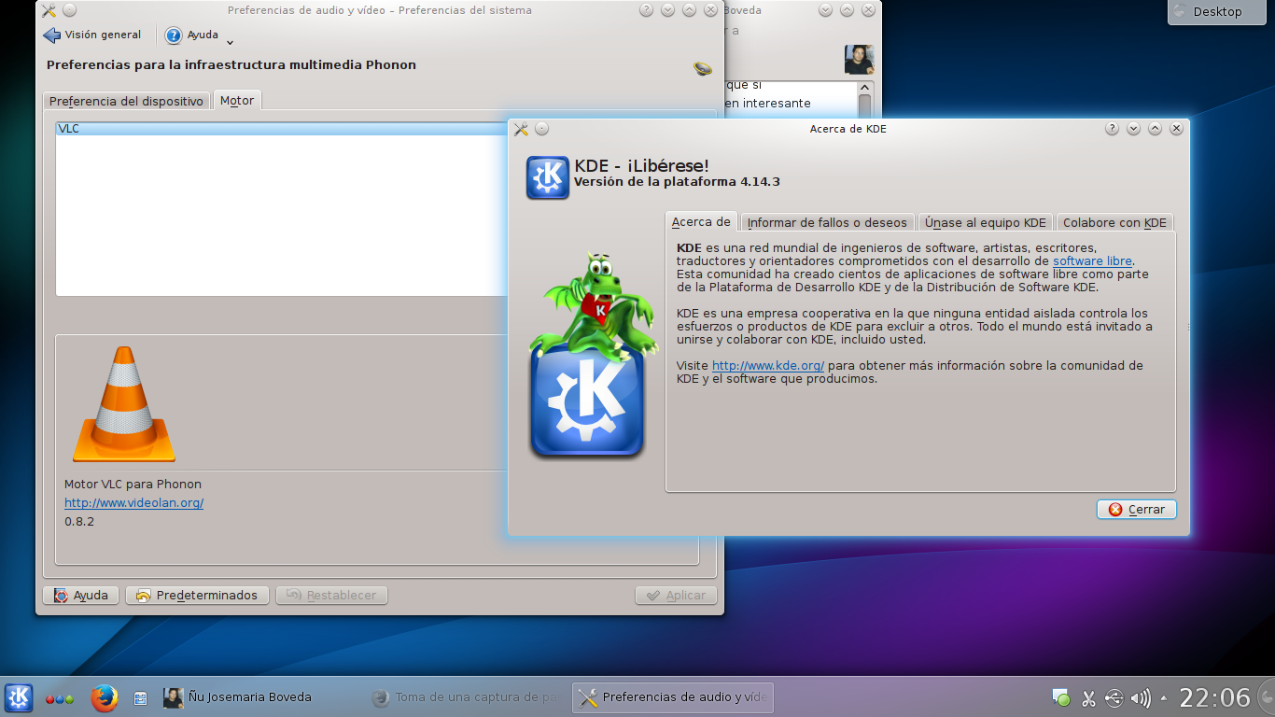Viewport: 1275px width, 717px height.
Task: Click the "Versión de la plataforma 4.14.3" text
Action: pos(677,182)
